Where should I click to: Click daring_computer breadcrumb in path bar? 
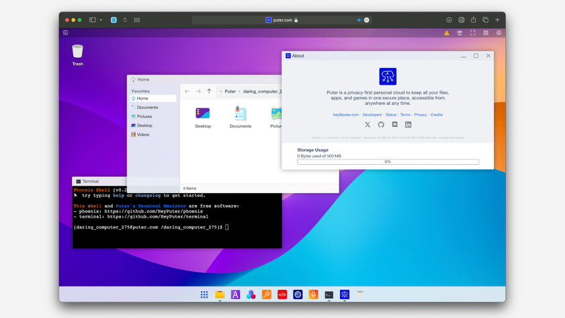(x=262, y=91)
